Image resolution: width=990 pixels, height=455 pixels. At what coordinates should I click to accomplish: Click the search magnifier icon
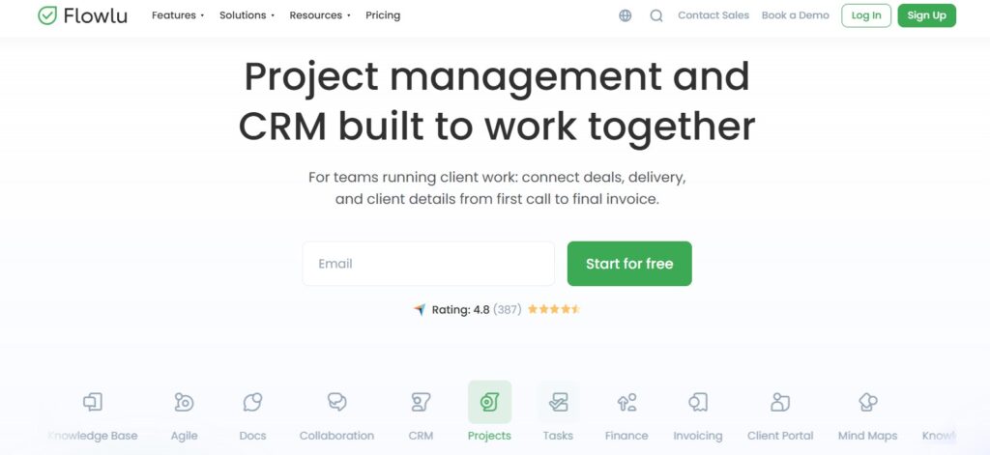point(656,15)
